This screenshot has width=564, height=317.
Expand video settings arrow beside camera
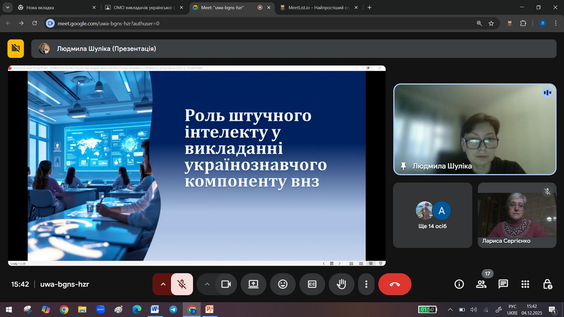tap(207, 284)
